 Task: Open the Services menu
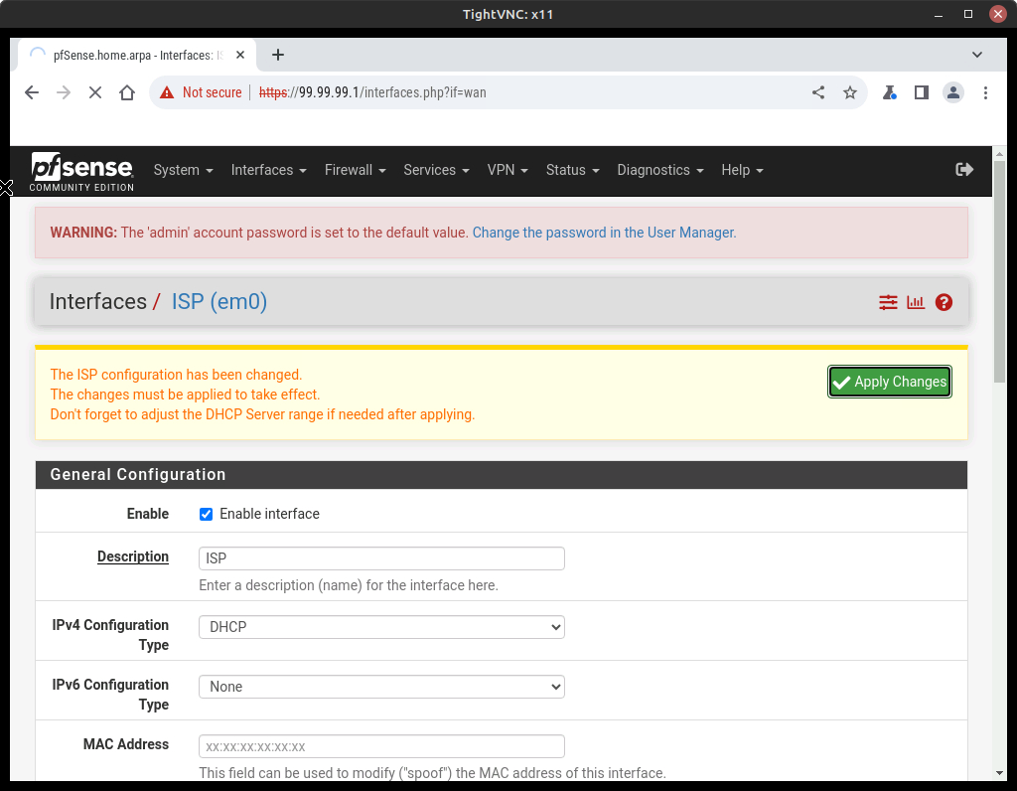click(436, 170)
